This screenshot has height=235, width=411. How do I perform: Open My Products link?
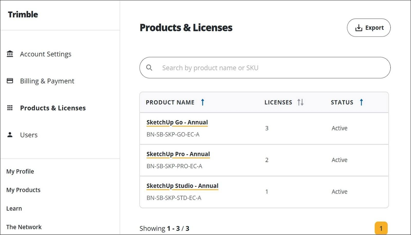point(23,190)
